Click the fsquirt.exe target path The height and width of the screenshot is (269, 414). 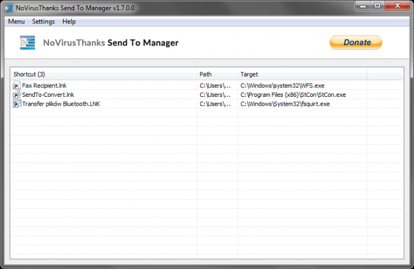[285, 104]
